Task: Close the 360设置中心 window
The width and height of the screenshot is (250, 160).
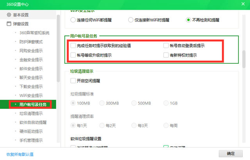Action: pyautogui.click(x=243, y=4)
